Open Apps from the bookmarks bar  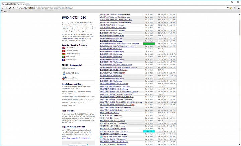tap(4, 11)
